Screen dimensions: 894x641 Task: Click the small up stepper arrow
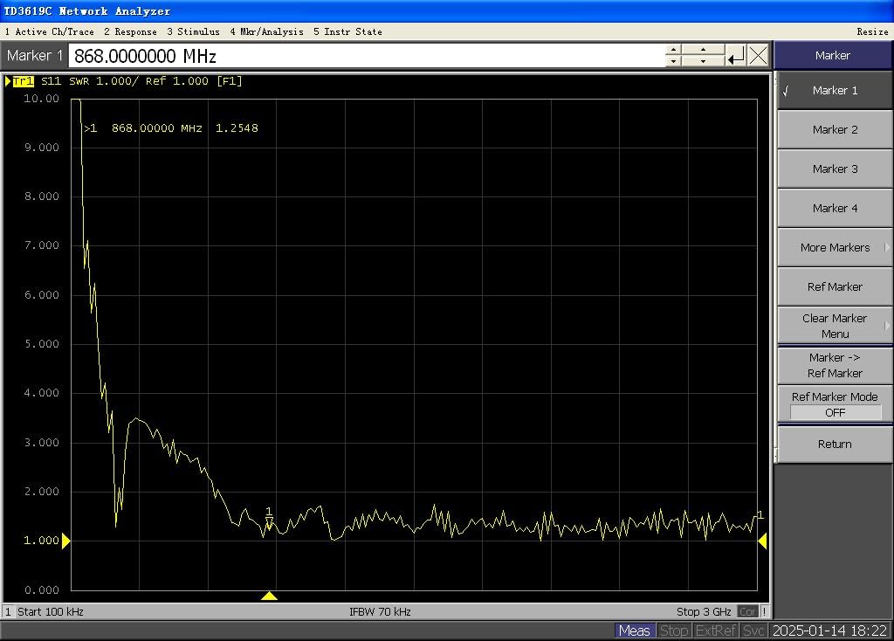click(x=673, y=51)
